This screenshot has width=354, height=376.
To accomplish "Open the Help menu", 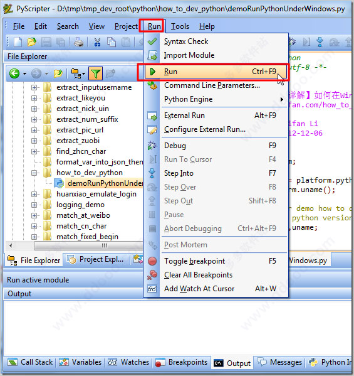I will click(207, 26).
